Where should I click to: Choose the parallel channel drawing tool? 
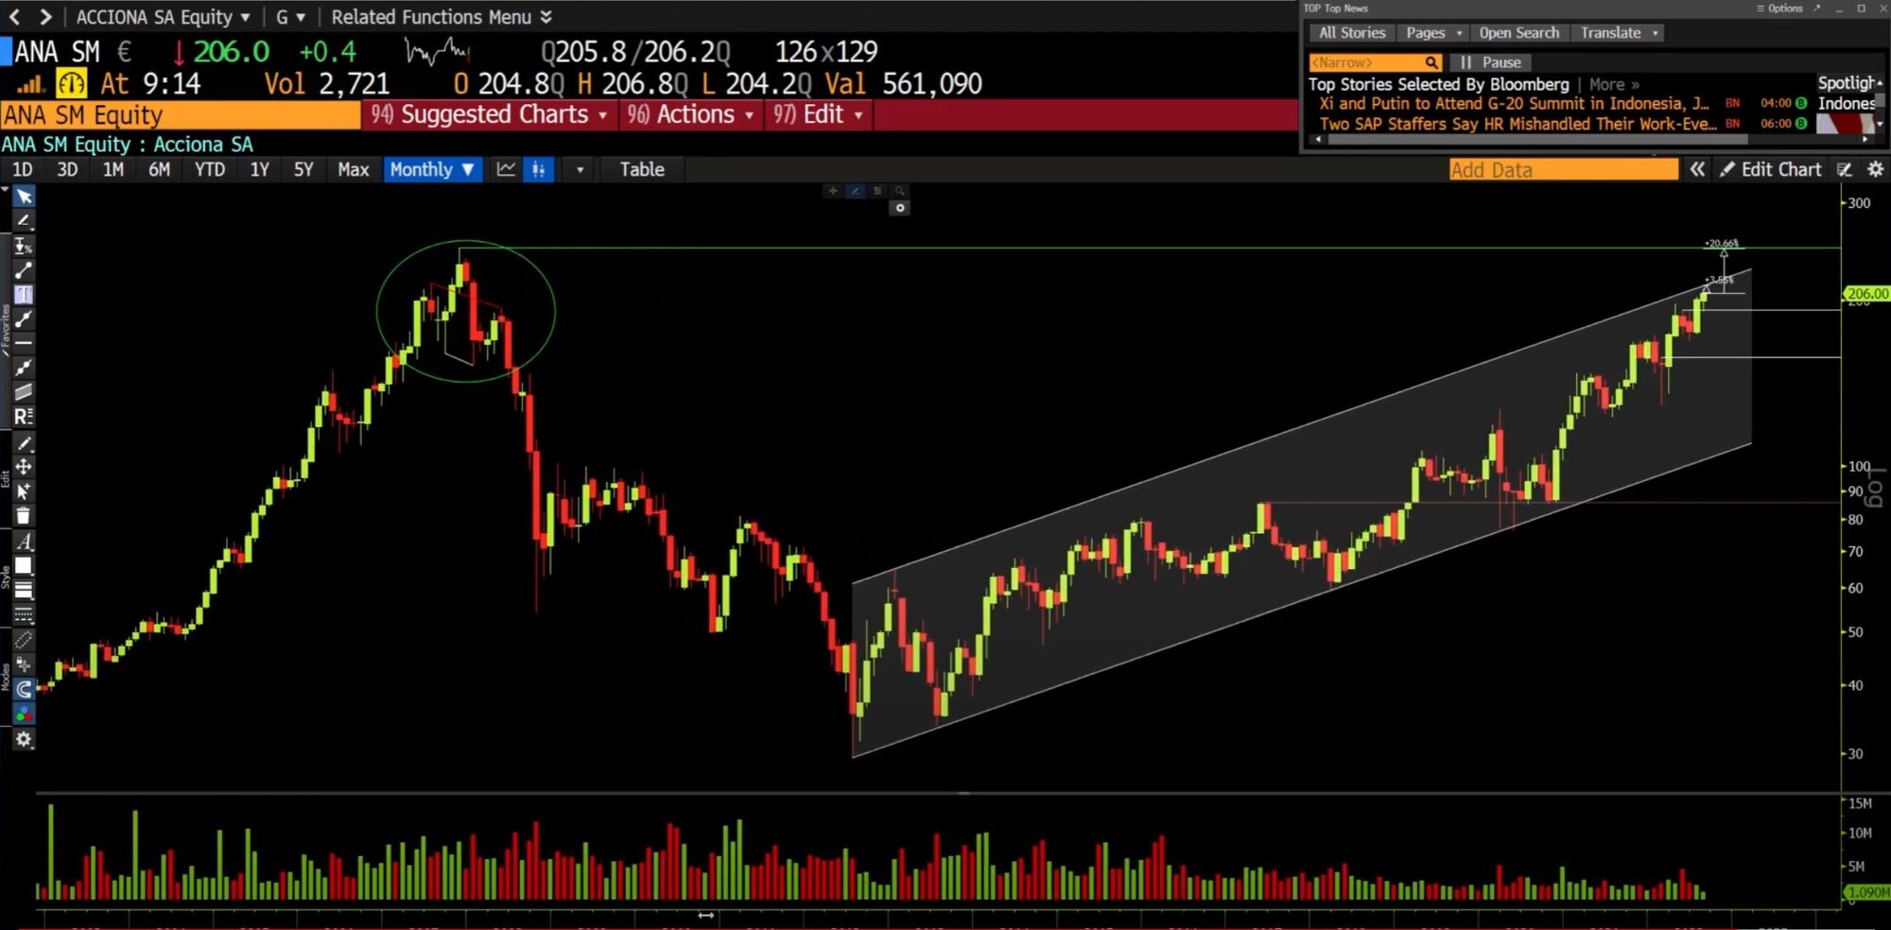coord(24,392)
